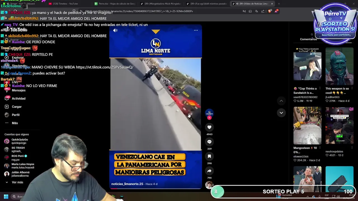
Task: Go to previous video with up chevron
Action: point(281,101)
